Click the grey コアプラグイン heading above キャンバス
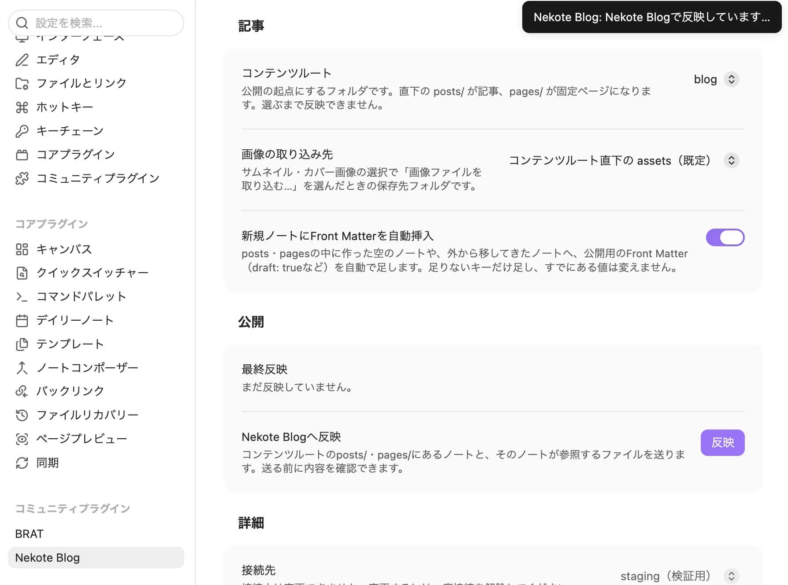 point(52,224)
